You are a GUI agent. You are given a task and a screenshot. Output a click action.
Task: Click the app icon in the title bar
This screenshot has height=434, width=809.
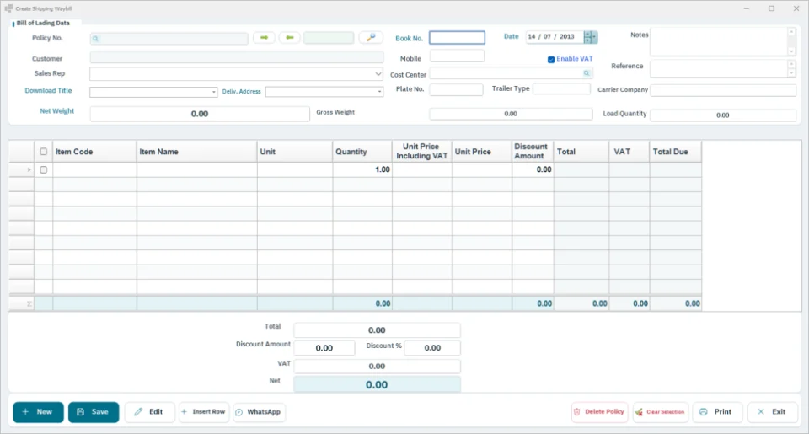click(x=8, y=8)
